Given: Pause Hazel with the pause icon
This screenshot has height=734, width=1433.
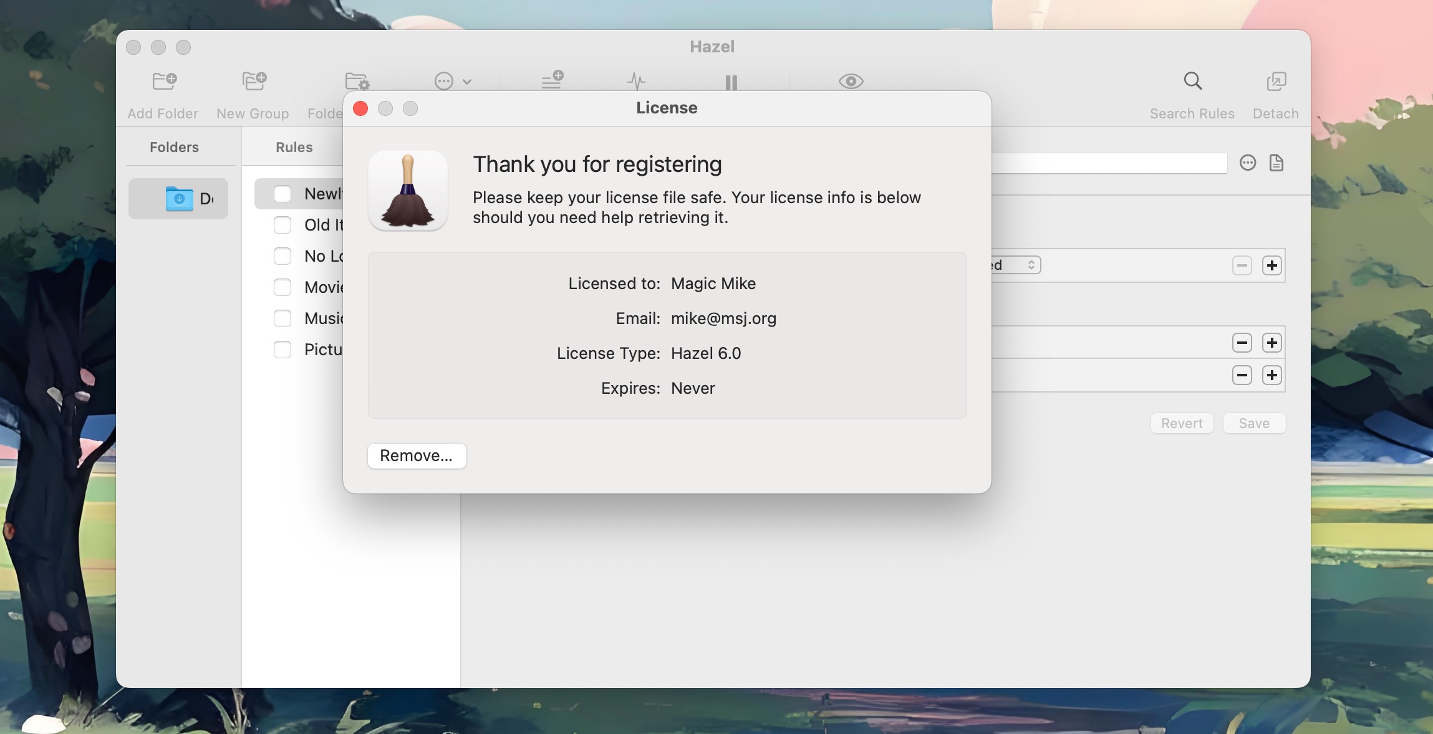Looking at the screenshot, I should point(731,82).
